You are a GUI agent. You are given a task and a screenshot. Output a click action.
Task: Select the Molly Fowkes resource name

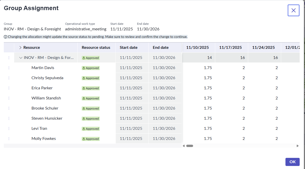tap(44, 139)
